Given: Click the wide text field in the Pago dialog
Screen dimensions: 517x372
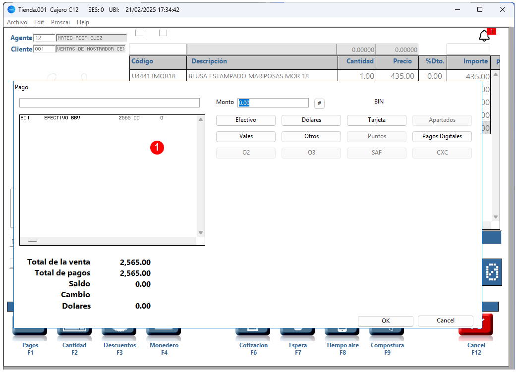Looking at the screenshot, I should coord(110,103).
